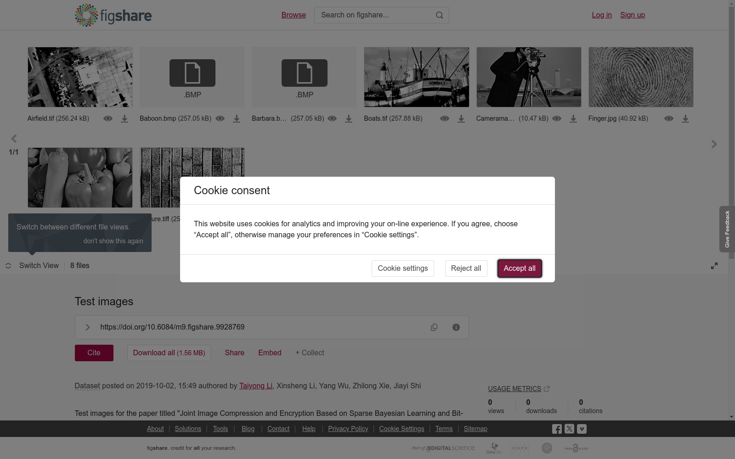735x459 pixels.
Task: Open footer About link
Action: pyautogui.click(x=155, y=429)
